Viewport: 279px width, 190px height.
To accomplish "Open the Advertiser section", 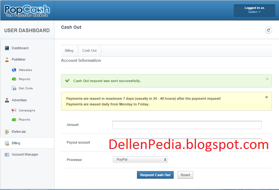I will point(19,100).
